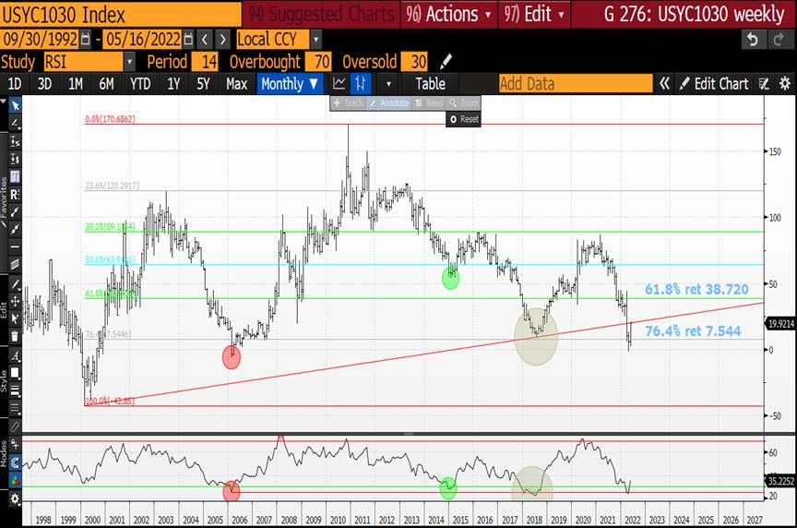Pick the purple Fibonacci channel tool icon

point(16,176)
